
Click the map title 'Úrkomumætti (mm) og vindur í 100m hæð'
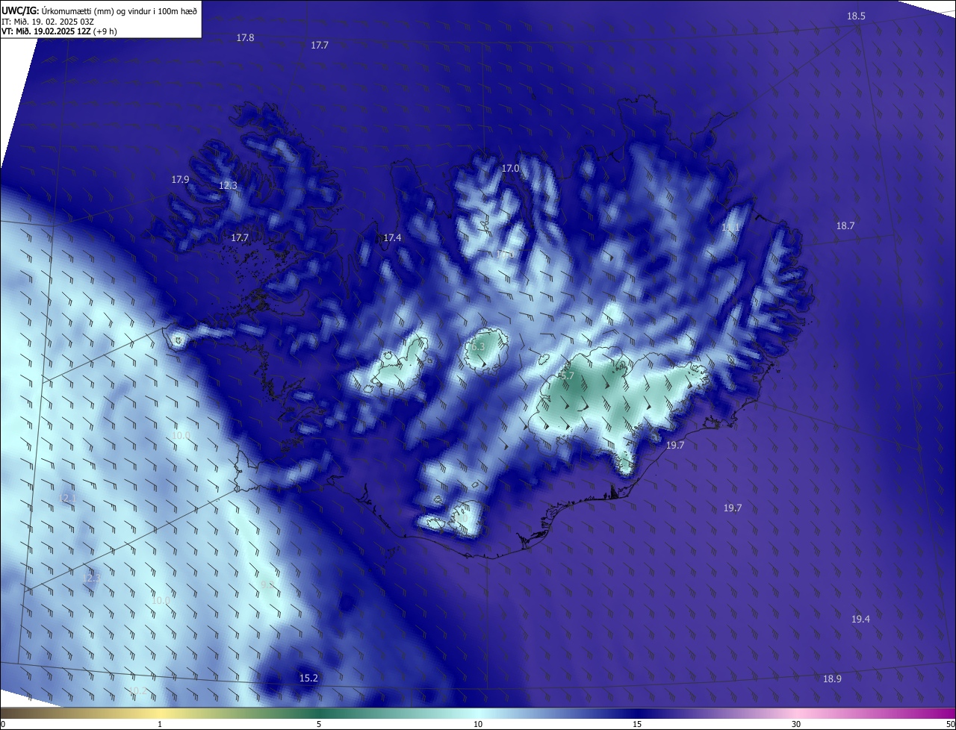click(119, 10)
